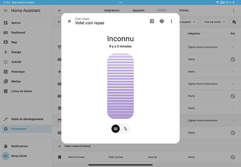Click the État column header

pos(233,33)
